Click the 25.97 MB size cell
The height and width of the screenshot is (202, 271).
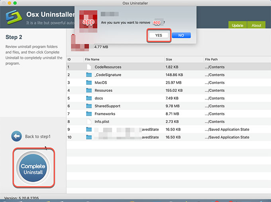click(x=173, y=83)
